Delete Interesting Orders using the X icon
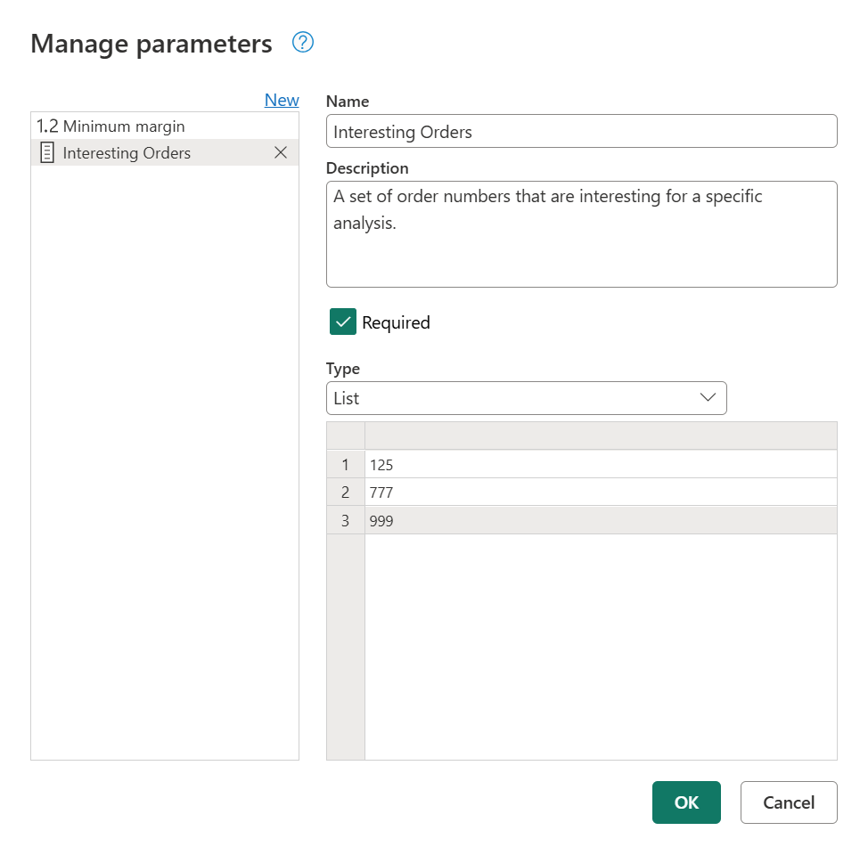Image resolution: width=868 pixels, height=855 pixels. point(281,152)
